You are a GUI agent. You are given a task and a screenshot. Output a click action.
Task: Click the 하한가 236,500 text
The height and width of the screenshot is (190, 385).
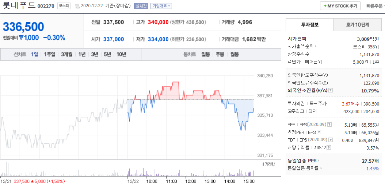coord(188,39)
